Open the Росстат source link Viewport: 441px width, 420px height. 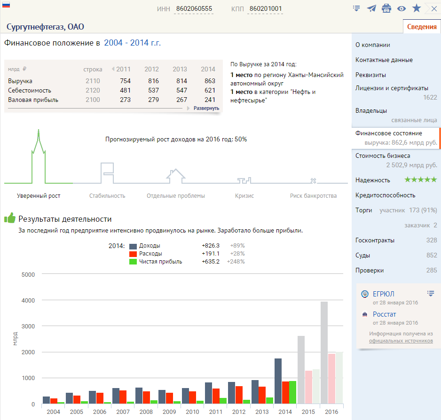(x=384, y=314)
